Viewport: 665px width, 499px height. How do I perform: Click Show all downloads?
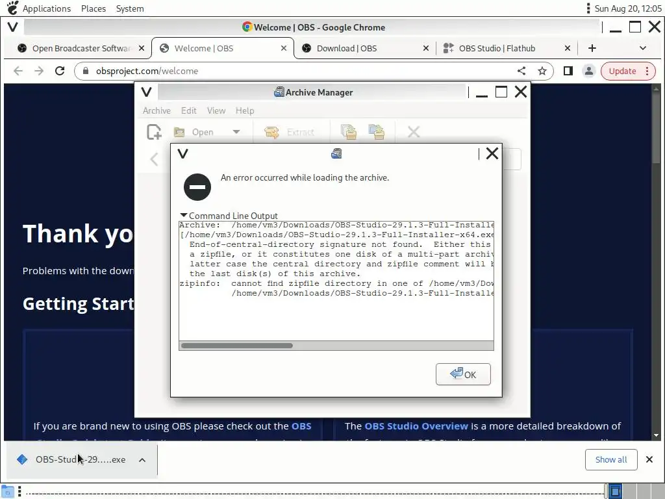tap(610, 459)
